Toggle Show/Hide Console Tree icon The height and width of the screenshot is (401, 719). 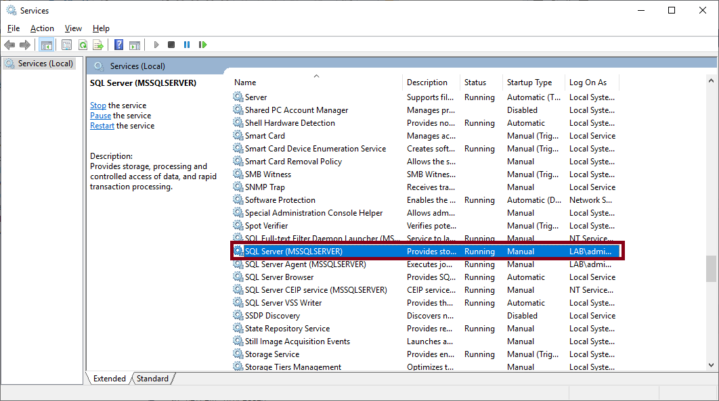coord(47,45)
